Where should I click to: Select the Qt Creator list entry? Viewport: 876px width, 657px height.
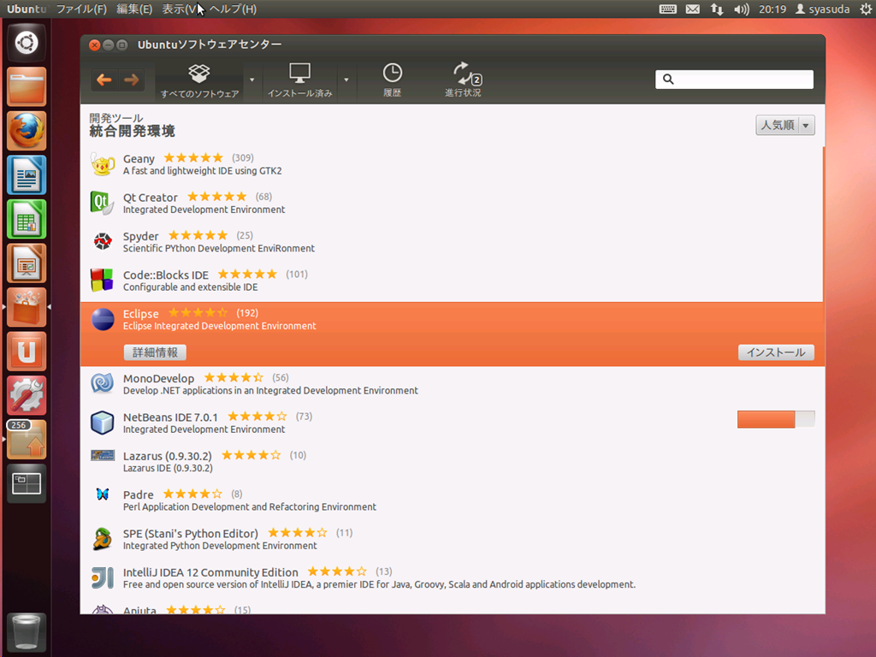click(452, 203)
